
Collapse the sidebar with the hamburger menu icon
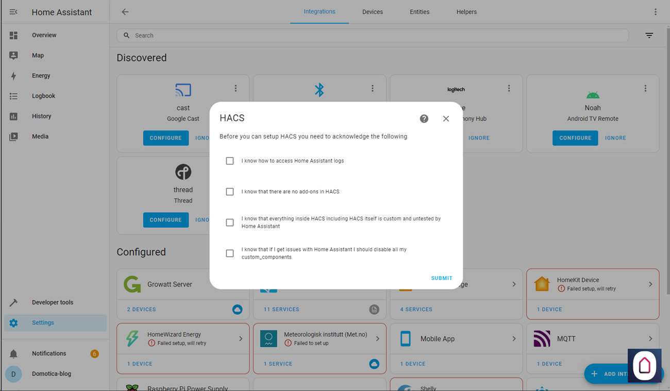point(13,12)
